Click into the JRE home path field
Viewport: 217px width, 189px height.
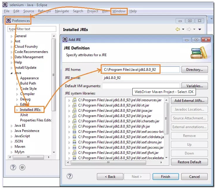(141, 70)
